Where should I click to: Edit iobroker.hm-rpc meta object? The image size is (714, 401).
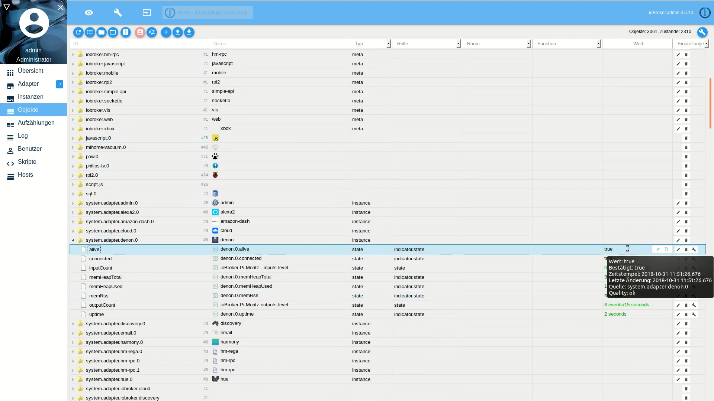[678, 55]
